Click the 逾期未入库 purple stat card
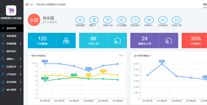 point(154,40)
